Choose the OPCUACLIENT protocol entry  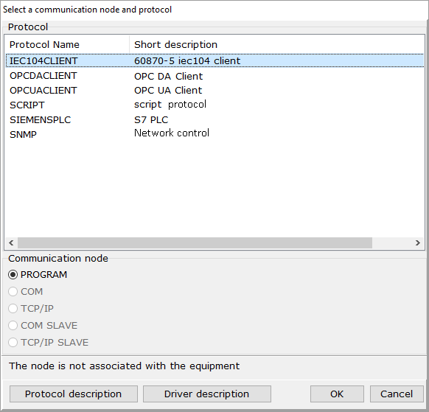click(x=214, y=90)
